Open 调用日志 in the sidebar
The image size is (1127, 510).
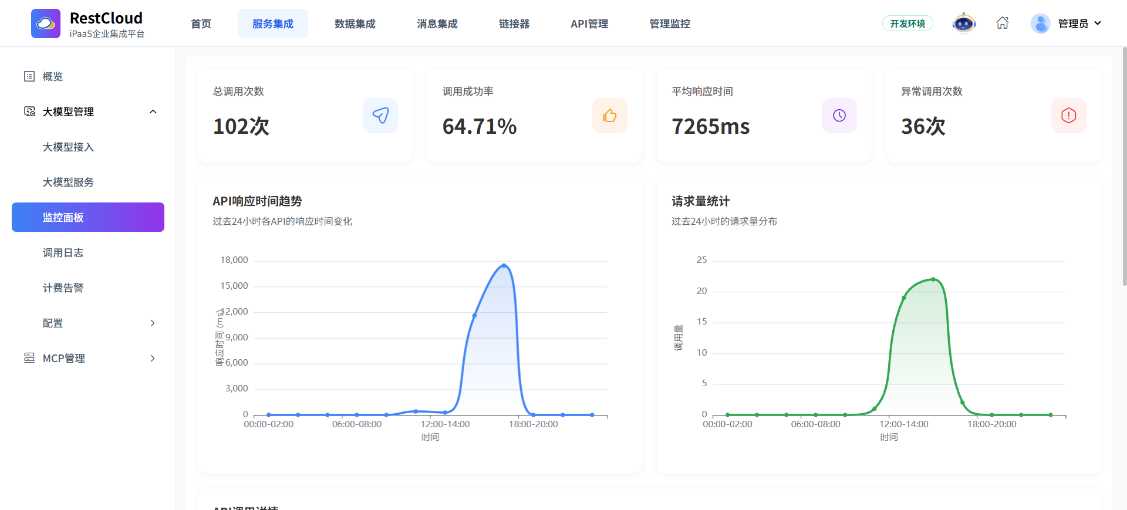[63, 252]
